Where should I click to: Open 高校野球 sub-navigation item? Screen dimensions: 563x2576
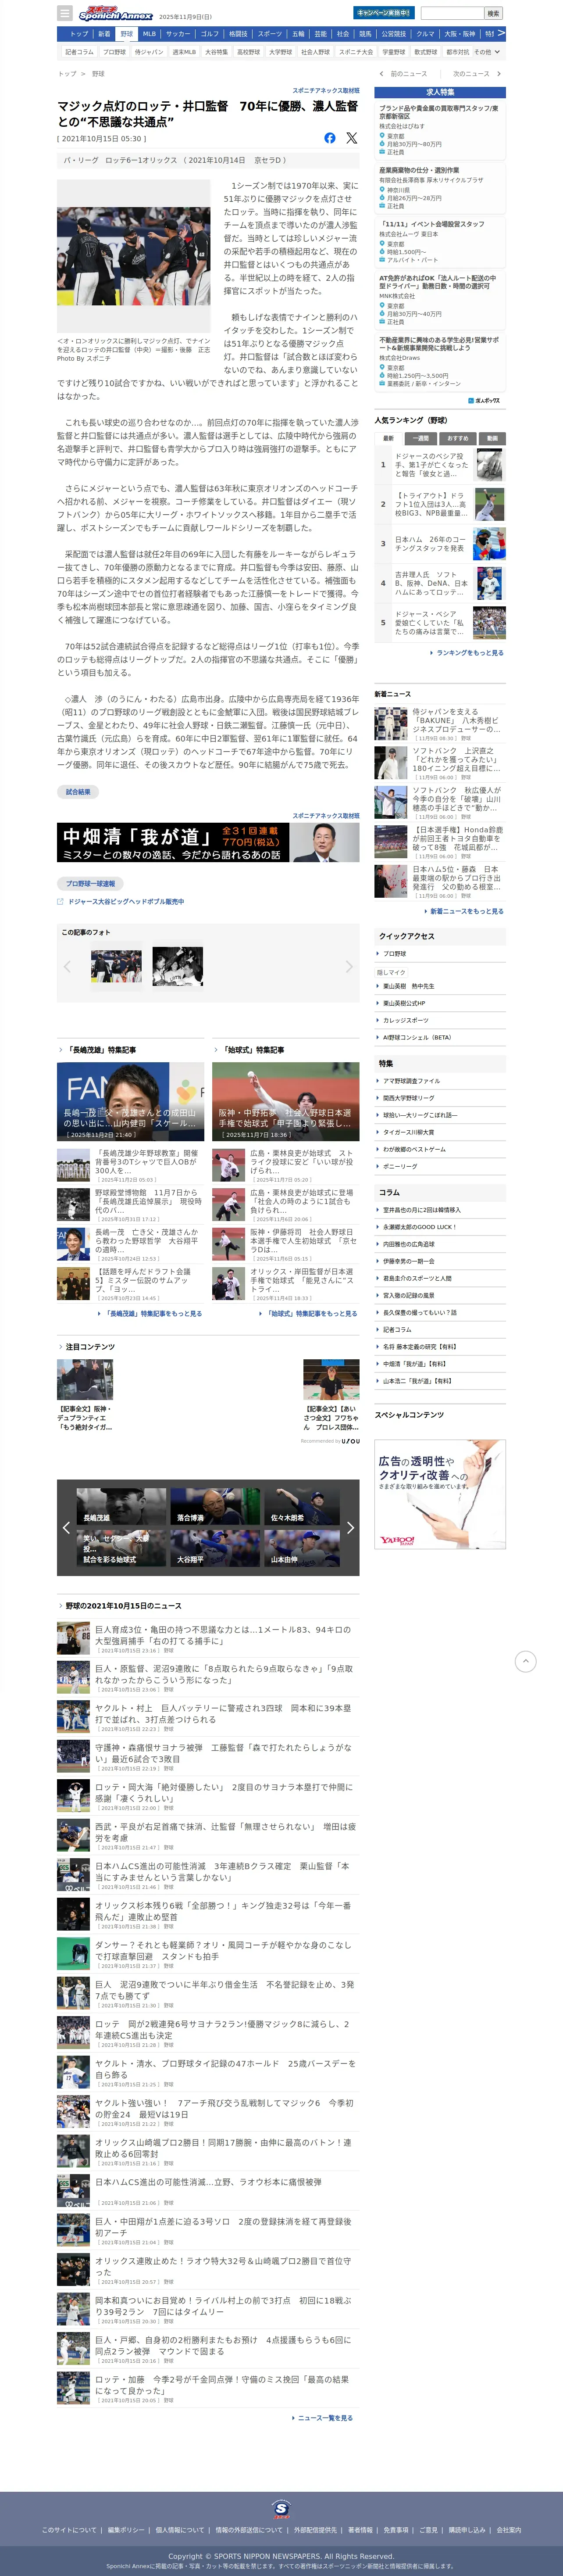click(x=249, y=52)
